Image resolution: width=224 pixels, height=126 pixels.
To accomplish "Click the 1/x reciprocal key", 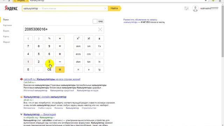I will point(99,46).
